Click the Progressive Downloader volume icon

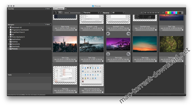click(11, 30)
